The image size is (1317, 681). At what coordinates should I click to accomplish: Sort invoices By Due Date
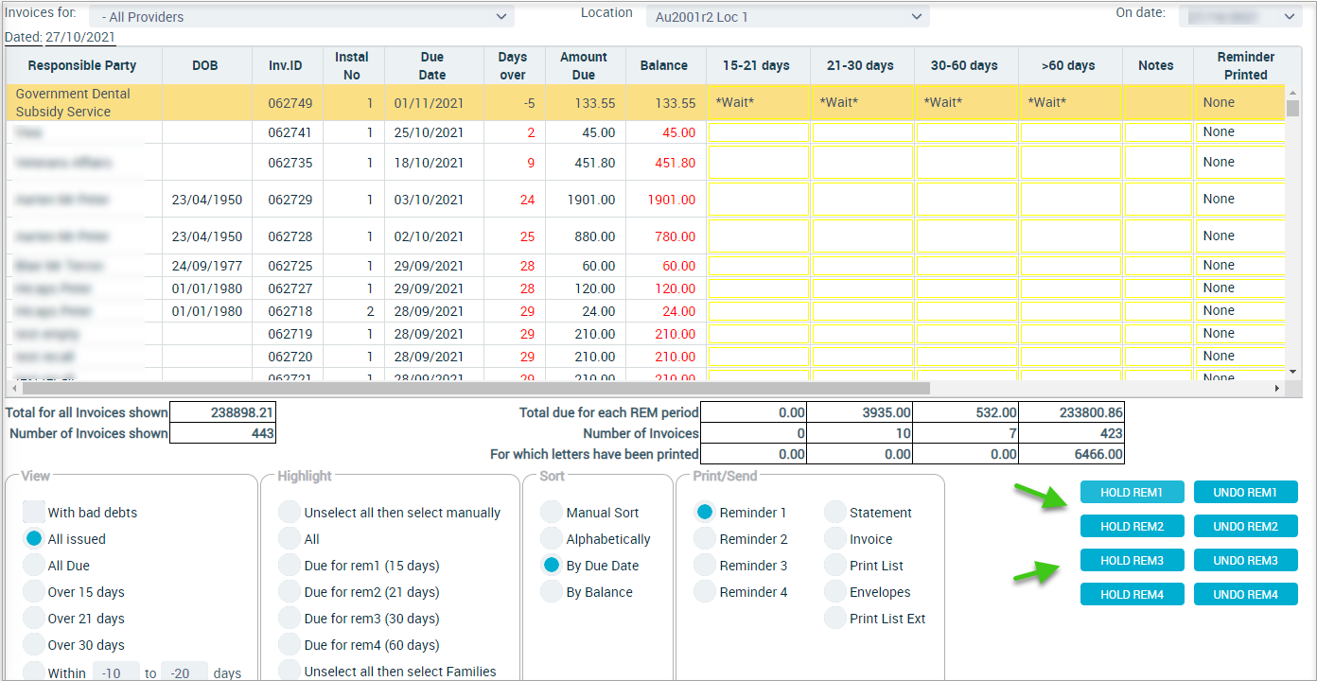[x=552, y=566]
